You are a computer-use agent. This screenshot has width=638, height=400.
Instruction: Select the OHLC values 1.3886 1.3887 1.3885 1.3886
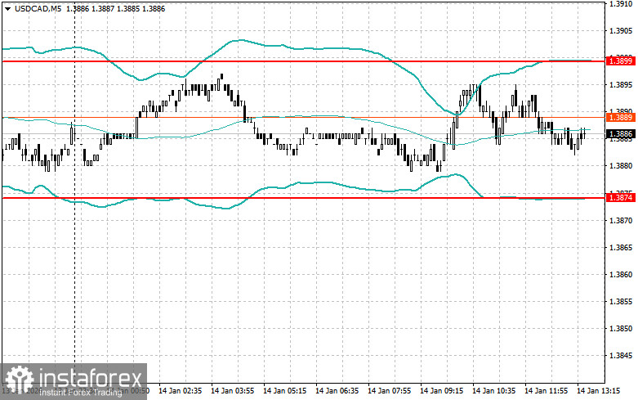[x=115, y=8]
